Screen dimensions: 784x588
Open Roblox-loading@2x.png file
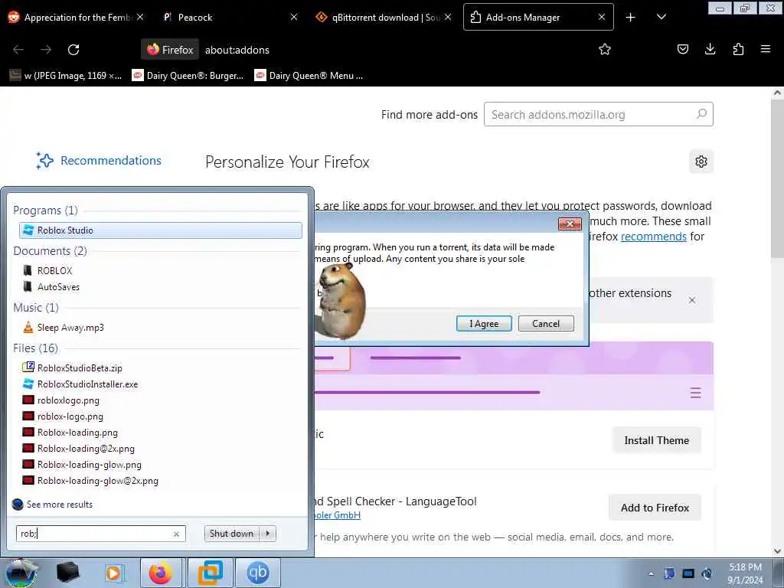point(79,449)
